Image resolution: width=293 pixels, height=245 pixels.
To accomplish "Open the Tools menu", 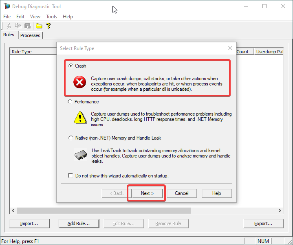I will point(52,17).
